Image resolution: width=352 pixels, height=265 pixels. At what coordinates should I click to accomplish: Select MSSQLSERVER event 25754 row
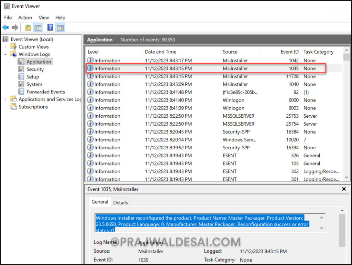(x=214, y=124)
